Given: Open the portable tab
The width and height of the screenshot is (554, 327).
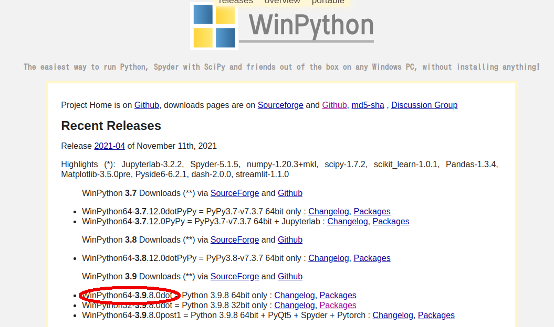Looking at the screenshot, I should [328, 3].
